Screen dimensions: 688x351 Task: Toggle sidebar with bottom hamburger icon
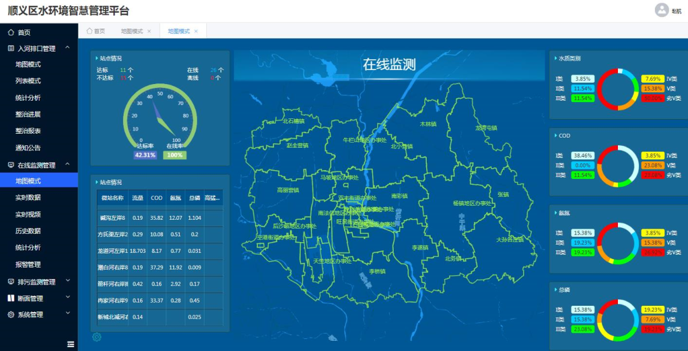tap(71, 344)
